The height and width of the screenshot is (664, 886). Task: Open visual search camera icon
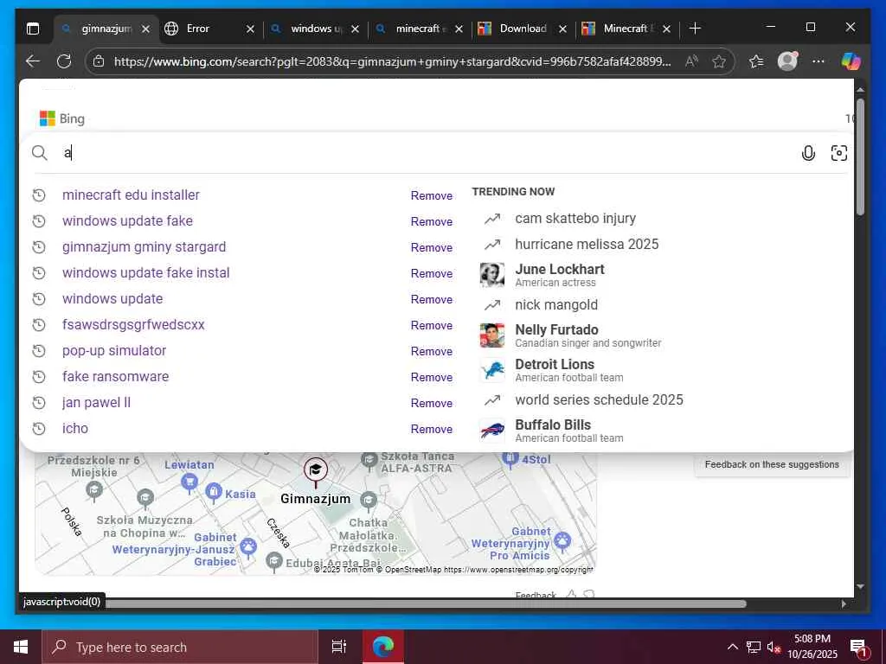[x=839, y=153]
